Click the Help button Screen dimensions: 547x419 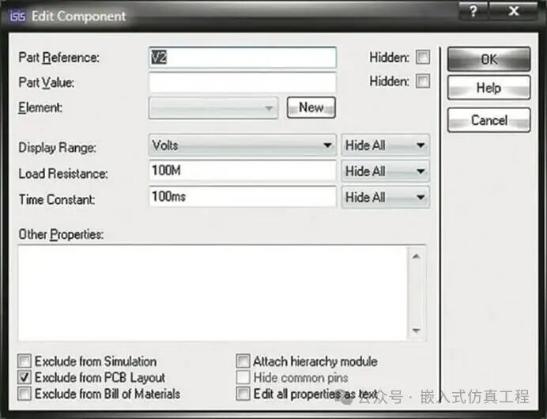pyautogui.click(x=489, y=88)
